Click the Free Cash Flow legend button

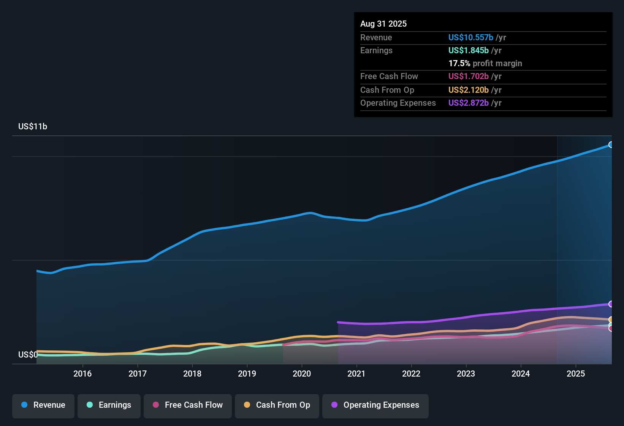pyautogui.click(x=187, y=405)
